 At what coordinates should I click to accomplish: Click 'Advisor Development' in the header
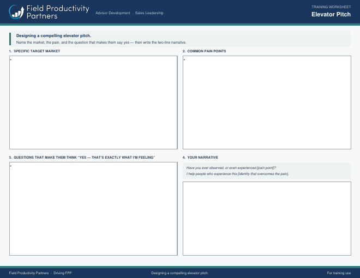[x=113, y=13]
